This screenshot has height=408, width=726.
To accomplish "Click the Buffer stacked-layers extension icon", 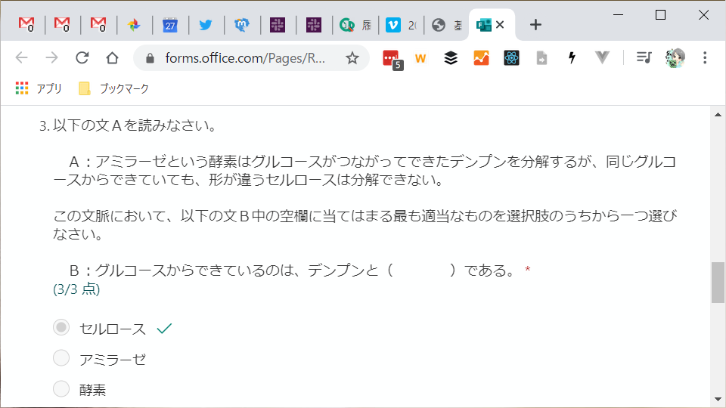I will 451,58.
